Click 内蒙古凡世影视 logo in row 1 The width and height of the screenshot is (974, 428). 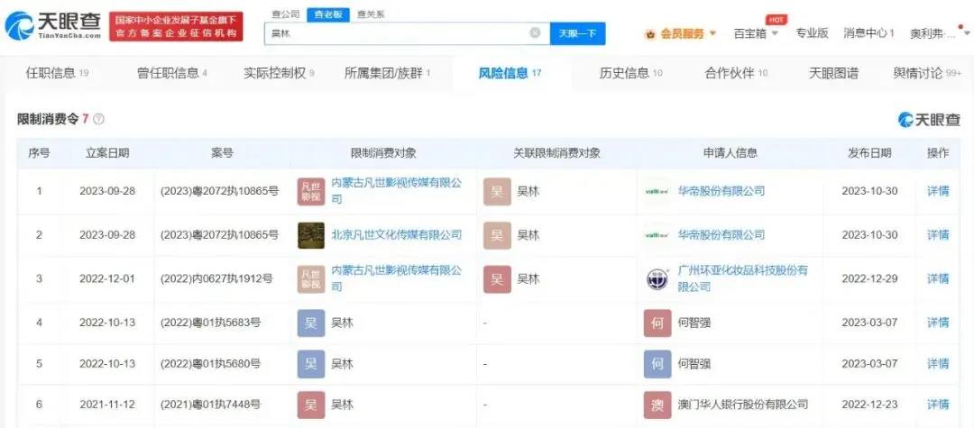tap(311, 191)
